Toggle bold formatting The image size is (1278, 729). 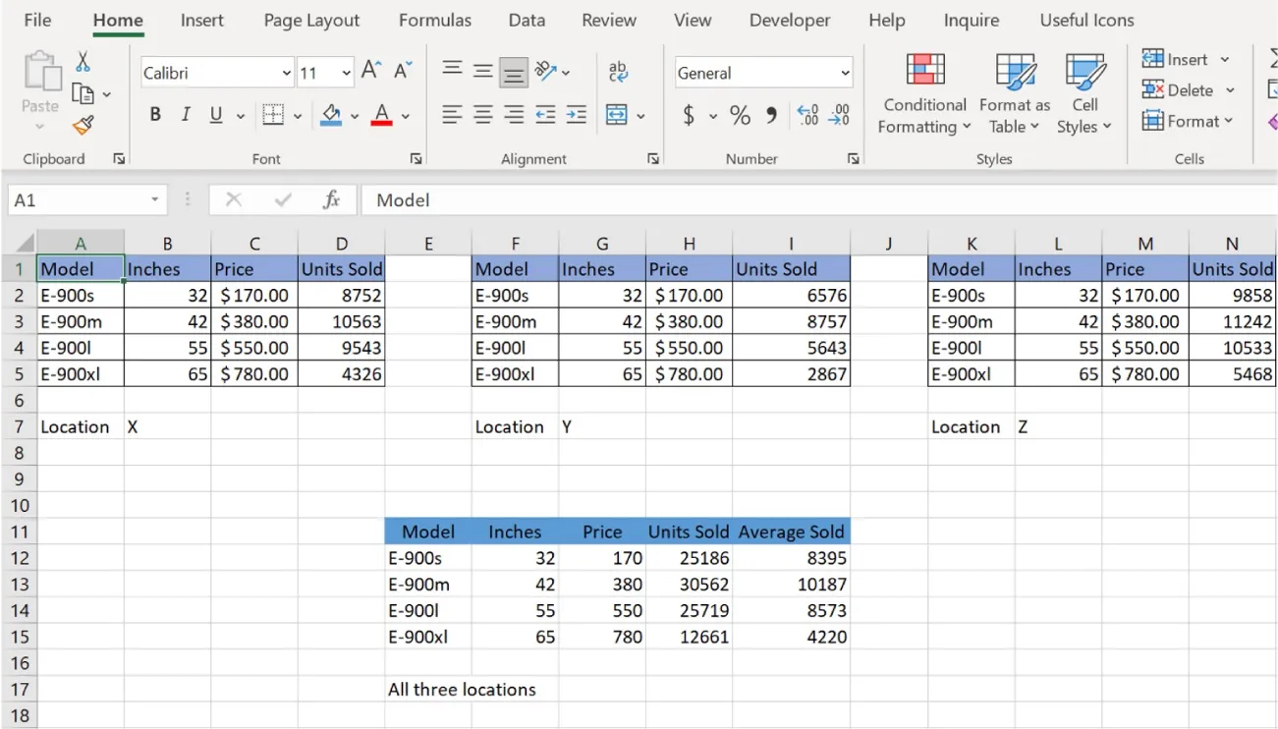click(x=154, y=114)
